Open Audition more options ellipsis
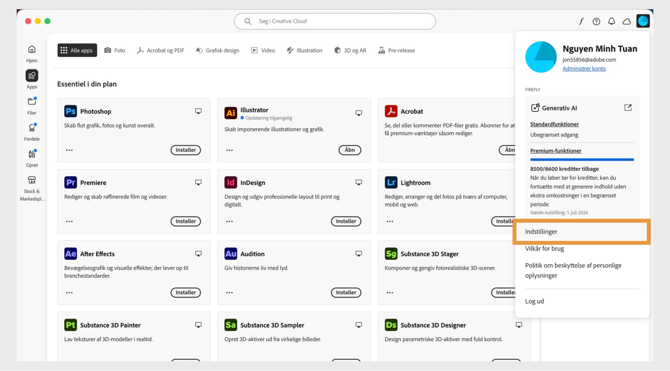The image size is (670, 371). coord(229,293)
